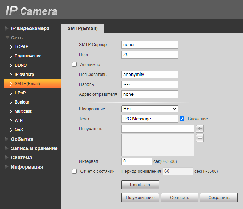Click the Период обновления field
The width and height of the screenshot is (243, 209).
[178, 171]
